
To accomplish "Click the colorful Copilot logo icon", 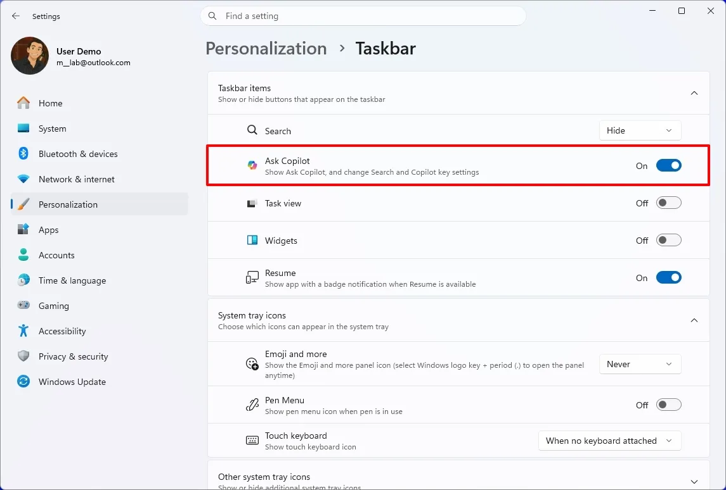I will point(252,165).
